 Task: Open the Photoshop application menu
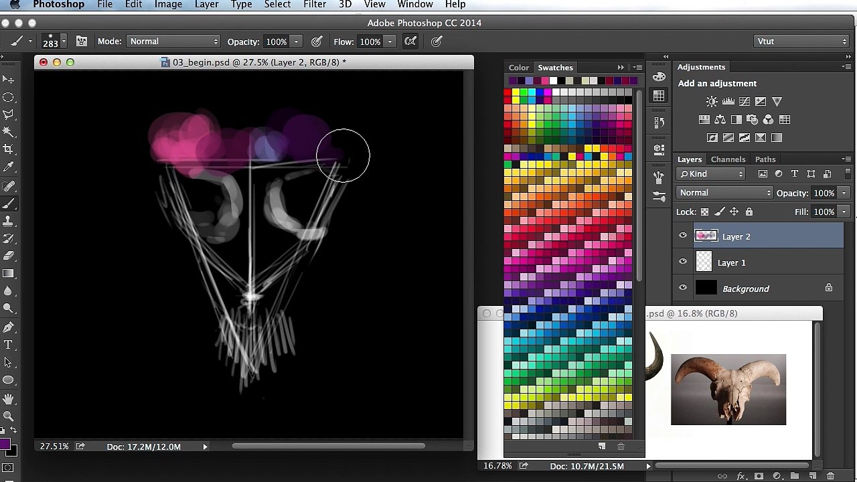(x=59, y=5)
